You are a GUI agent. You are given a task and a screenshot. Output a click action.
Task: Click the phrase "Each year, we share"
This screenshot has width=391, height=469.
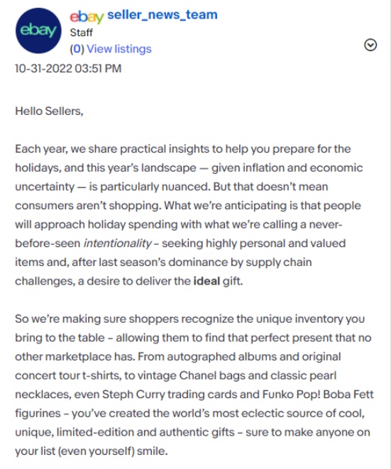[x=66, y=149]
